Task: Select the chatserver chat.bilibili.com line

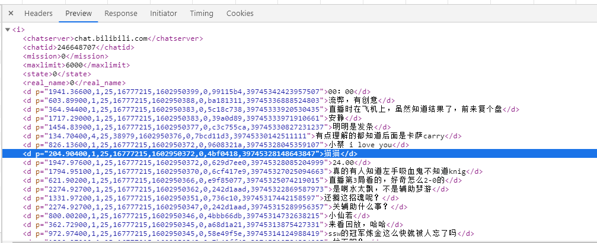Action: [113, 38]
